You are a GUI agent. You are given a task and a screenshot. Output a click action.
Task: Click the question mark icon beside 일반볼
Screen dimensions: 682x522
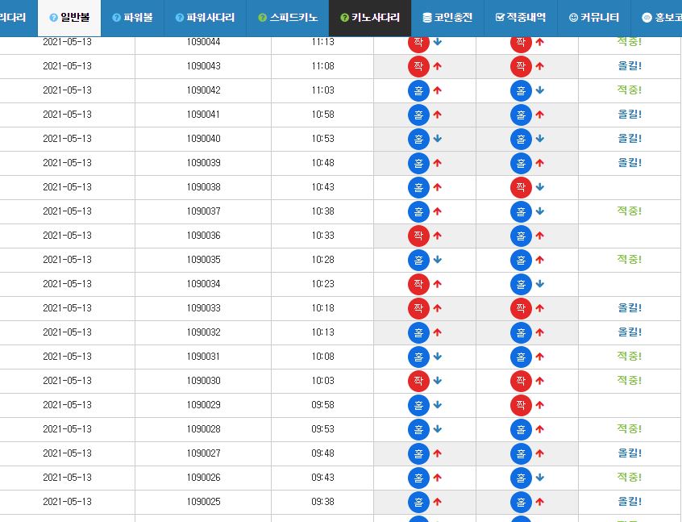[53, 18]
